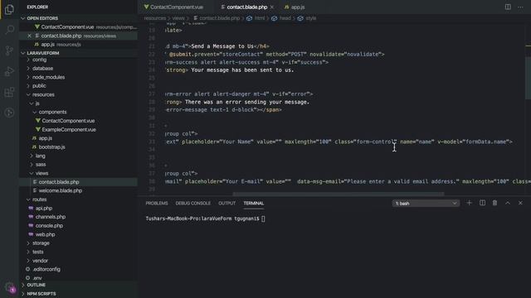Viewport: 531px width, 298px height.
Task: Click the editor horizontal scrollbar
Action: pyautogui.click(x=339, y=194)
